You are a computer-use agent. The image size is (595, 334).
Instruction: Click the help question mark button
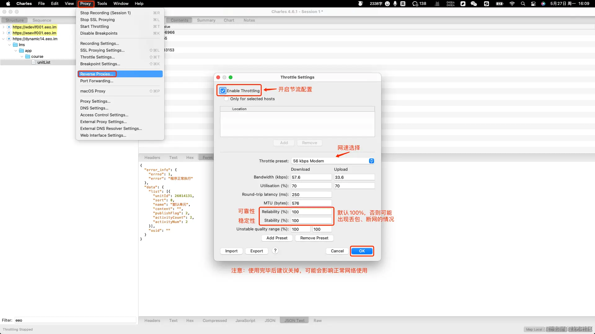click(275, 251)
